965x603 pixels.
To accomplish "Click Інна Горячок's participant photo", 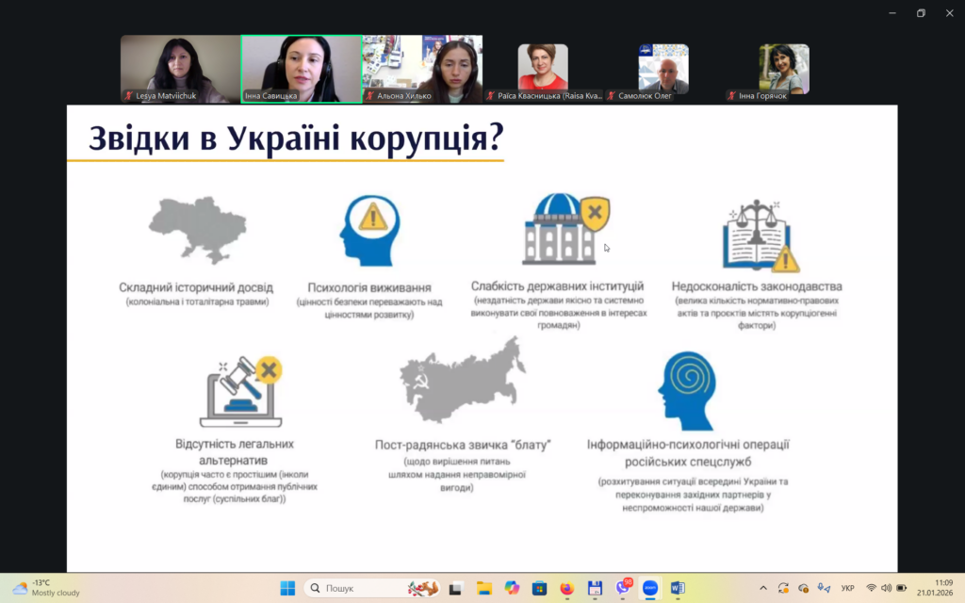I will click(x=784, y=68).
